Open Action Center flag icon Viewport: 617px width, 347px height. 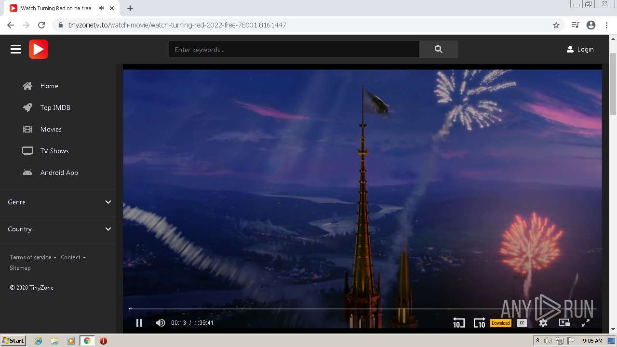click(x=571, y=341)
